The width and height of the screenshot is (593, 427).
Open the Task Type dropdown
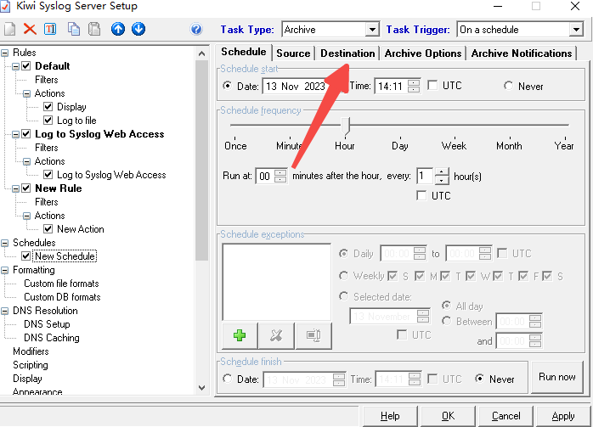pyautogui.click(x=372, y=30)
